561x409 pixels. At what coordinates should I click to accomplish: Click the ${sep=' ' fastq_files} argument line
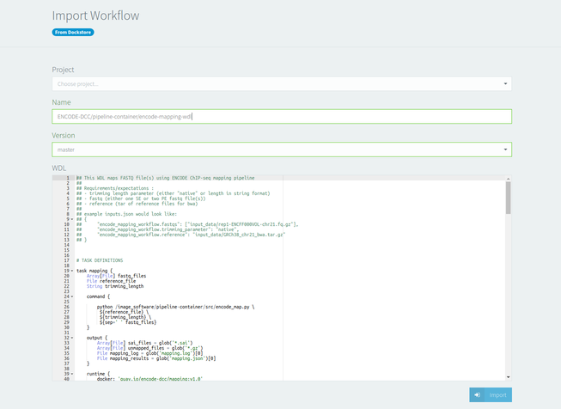pos(128,322)
